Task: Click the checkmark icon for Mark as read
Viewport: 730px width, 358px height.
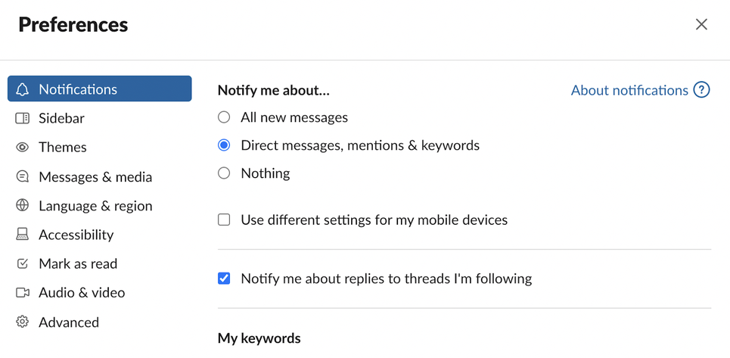Action: (x=23, y=263)
